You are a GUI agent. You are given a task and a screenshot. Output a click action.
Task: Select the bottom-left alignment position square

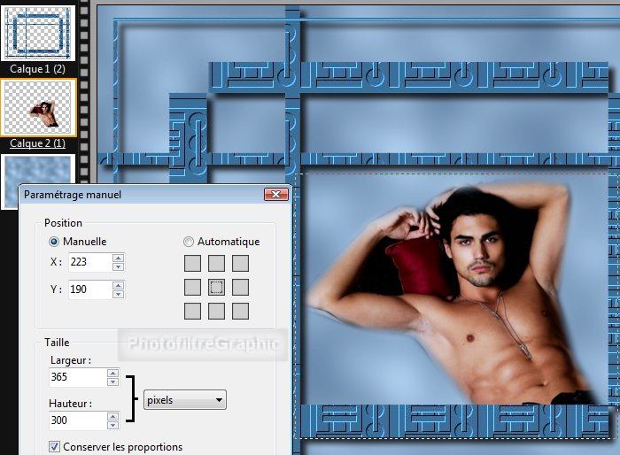click(x=192, y=311)
